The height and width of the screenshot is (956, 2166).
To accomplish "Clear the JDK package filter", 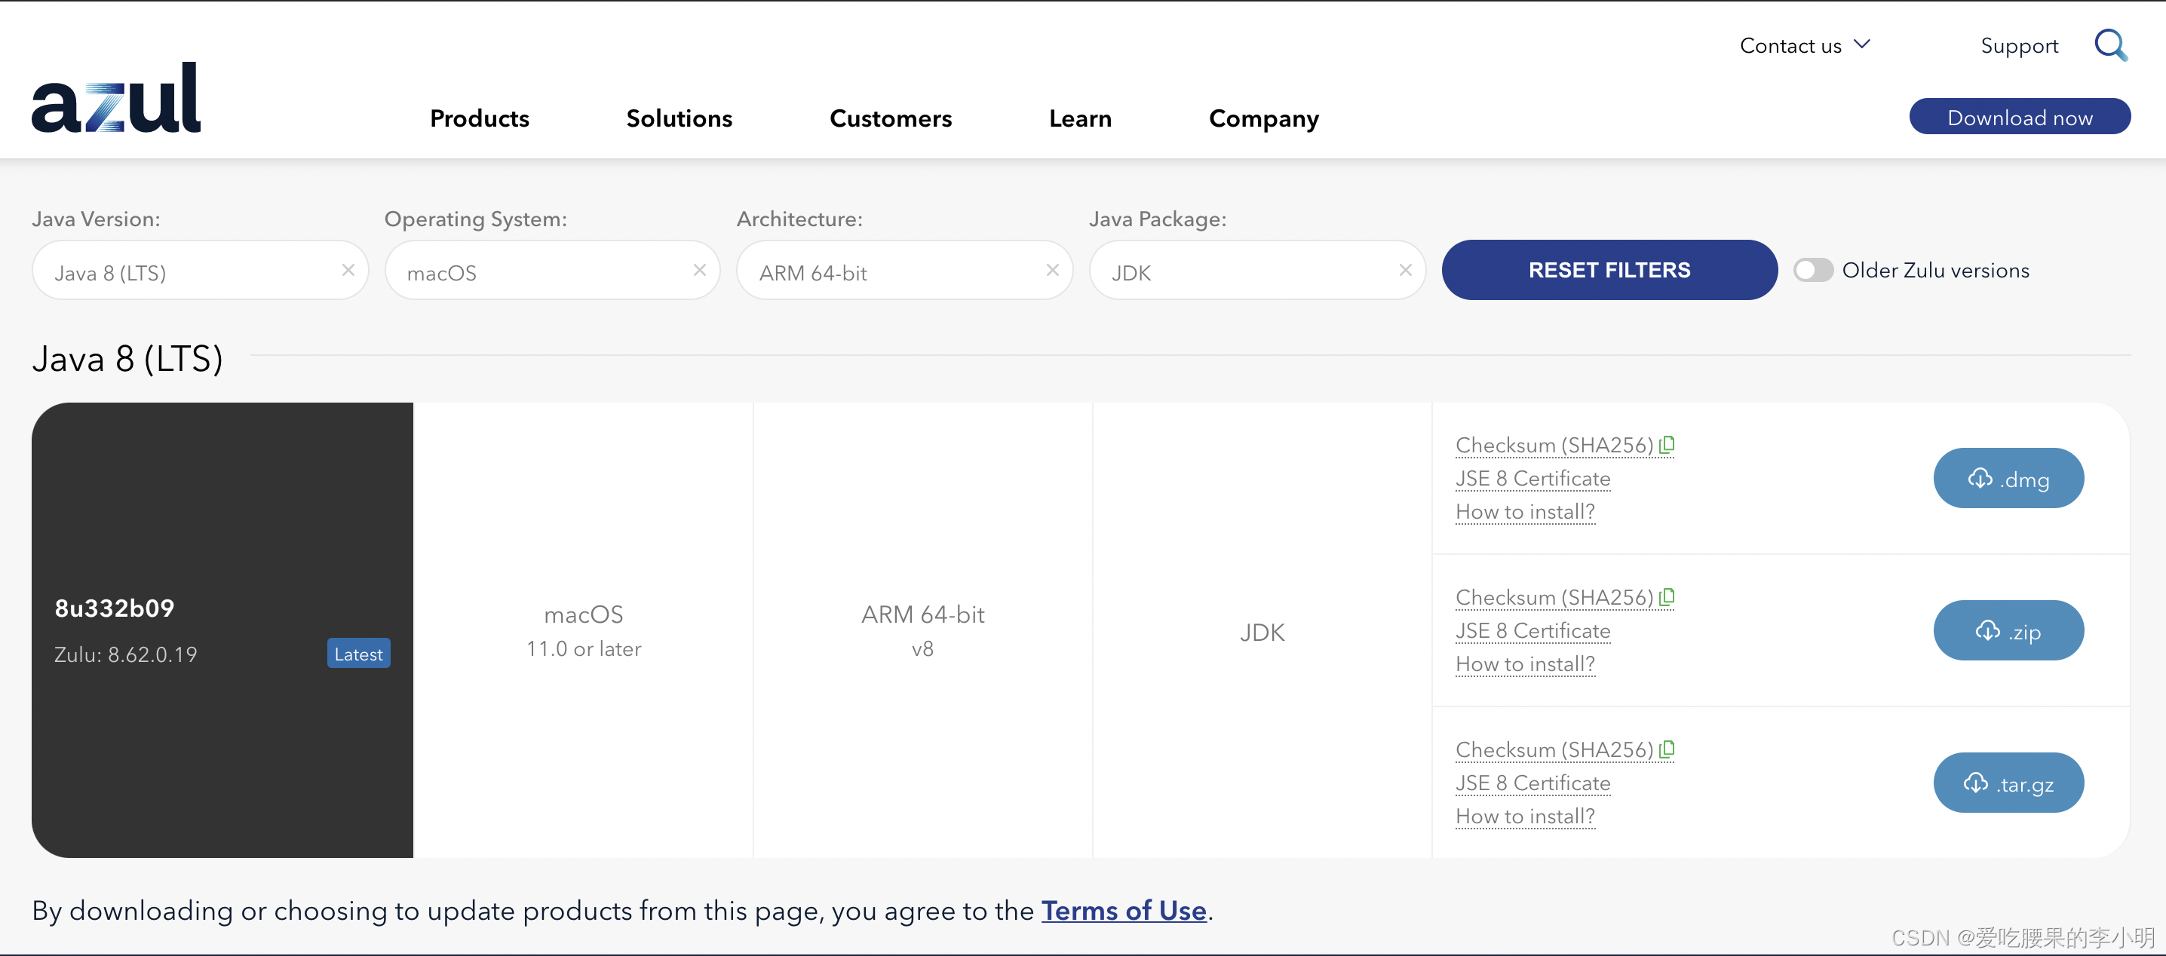I will [1405, 270].
